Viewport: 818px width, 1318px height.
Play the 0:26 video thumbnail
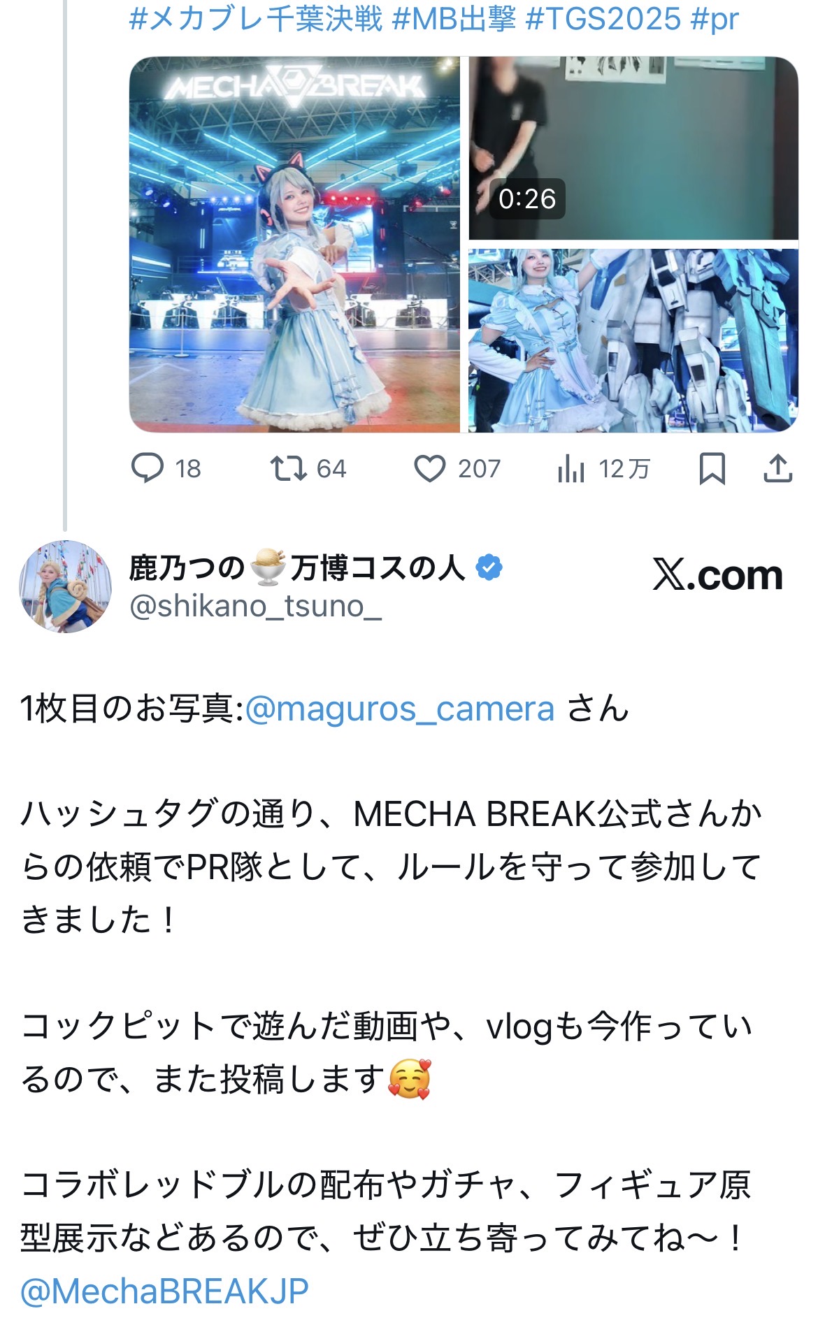point(633,148)
